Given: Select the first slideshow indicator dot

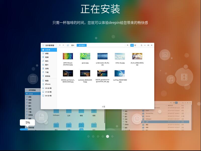Looking at the screenshot, I should [x=88, y=136].
